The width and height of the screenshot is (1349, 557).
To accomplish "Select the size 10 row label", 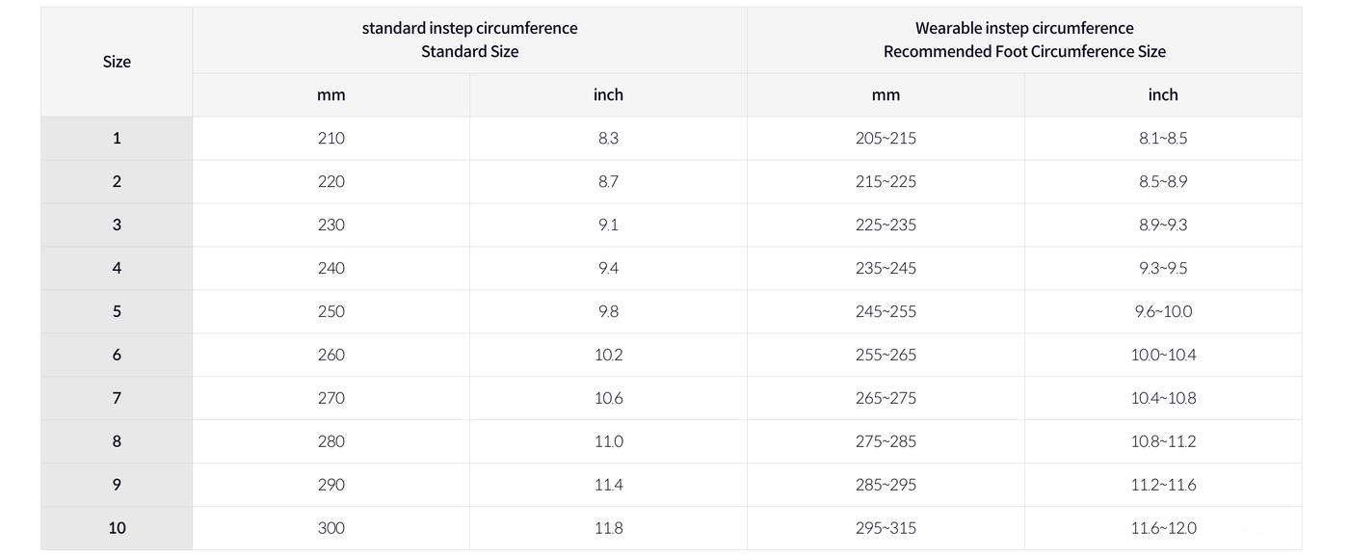I will (117, 528).
